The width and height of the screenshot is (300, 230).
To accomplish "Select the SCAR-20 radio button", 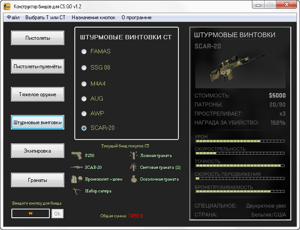I will coord(84,128).
